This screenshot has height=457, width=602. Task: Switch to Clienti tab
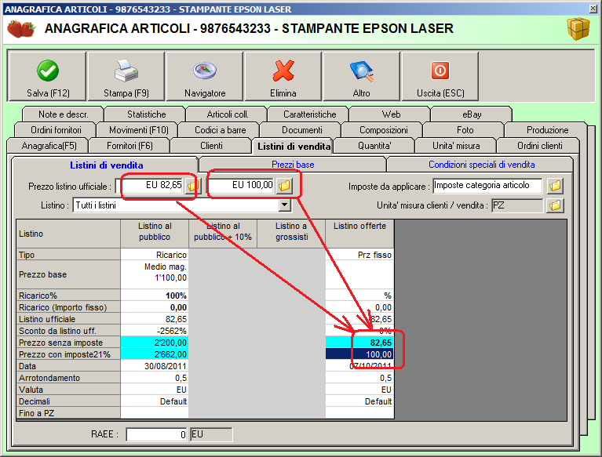[x=211, y=146]
